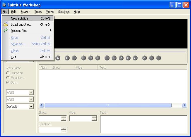This screenshot has height=137, width=191.
Task: Open the Default dropdown list
Action: (x=31, y=107)
